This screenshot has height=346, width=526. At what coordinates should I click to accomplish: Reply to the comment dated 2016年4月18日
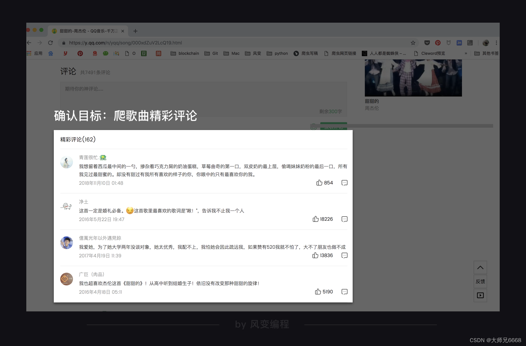click(x=344, y=291)
